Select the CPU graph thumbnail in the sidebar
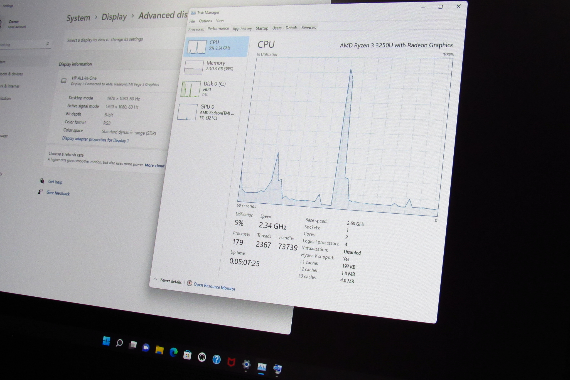The width and height of the screenshot is (570, 380). (x=196, y=47)
